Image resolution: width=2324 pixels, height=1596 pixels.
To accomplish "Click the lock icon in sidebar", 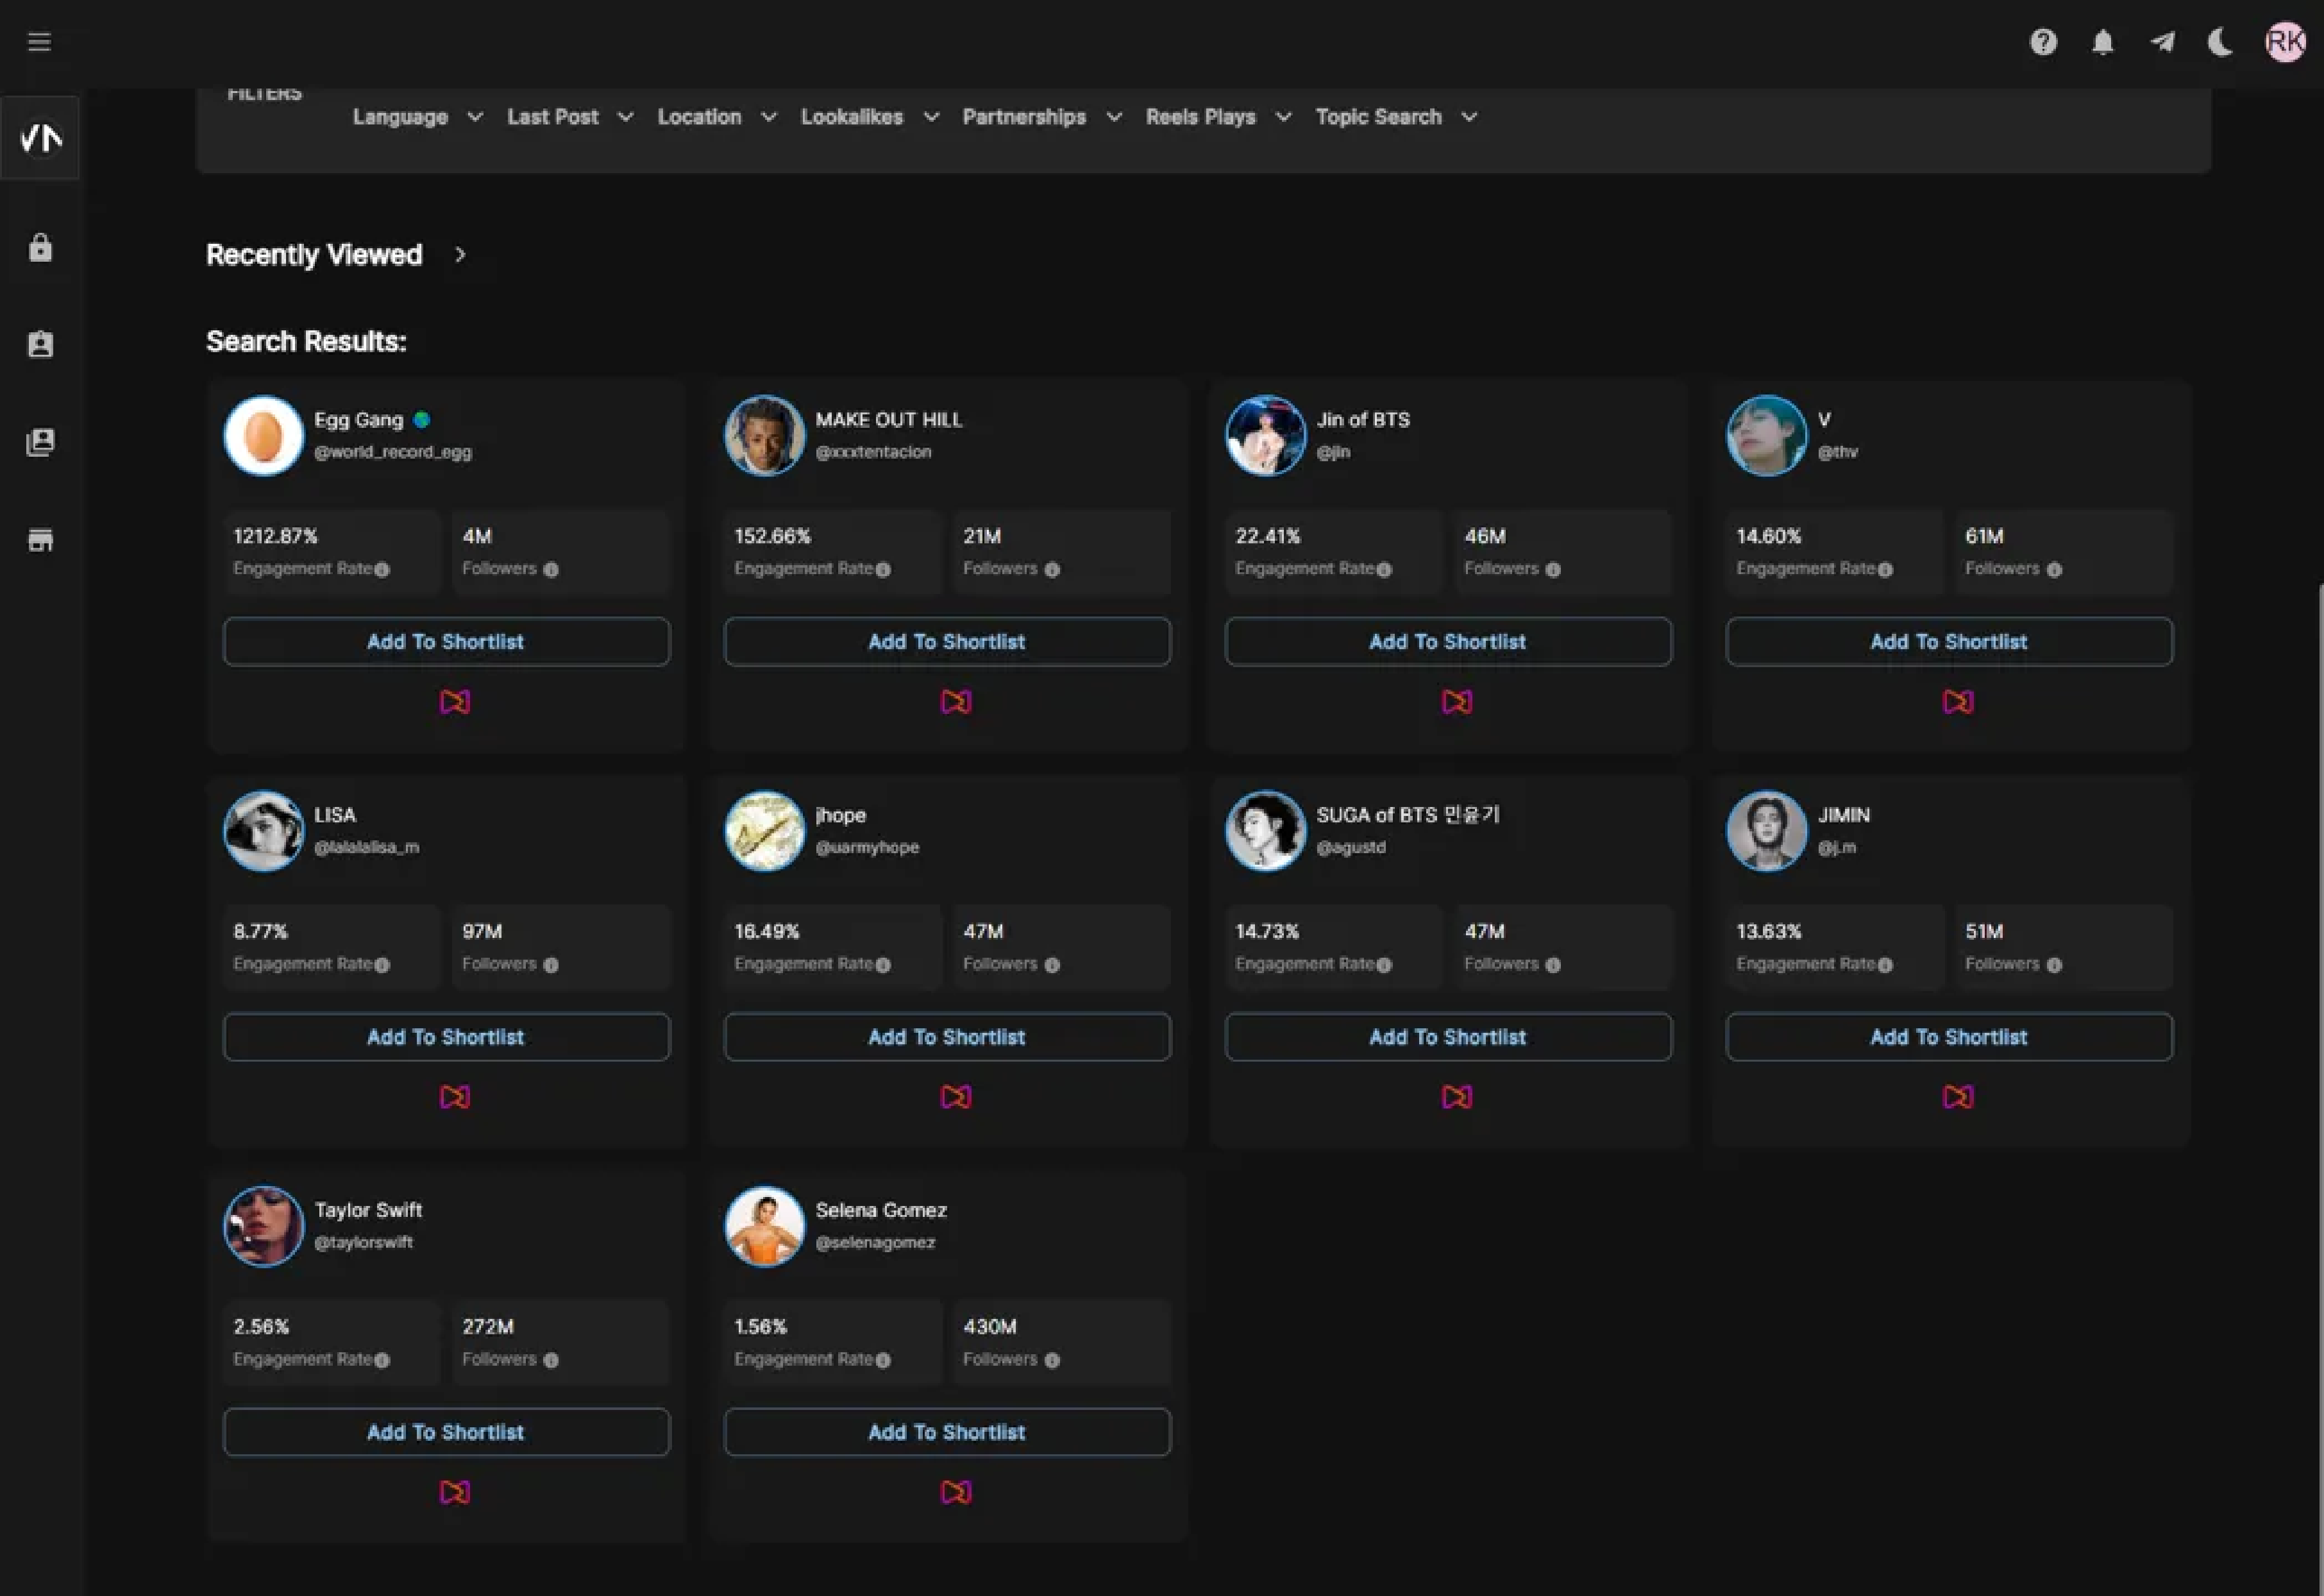I will (40, 247).
